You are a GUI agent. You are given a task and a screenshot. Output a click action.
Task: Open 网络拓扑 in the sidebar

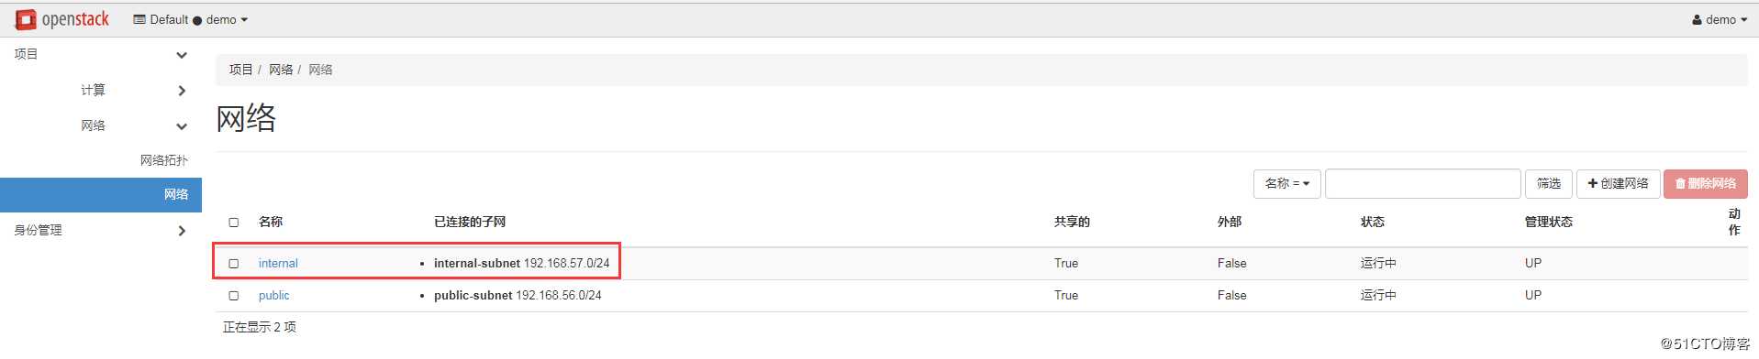pyautogui.click(x=164, y=160)
